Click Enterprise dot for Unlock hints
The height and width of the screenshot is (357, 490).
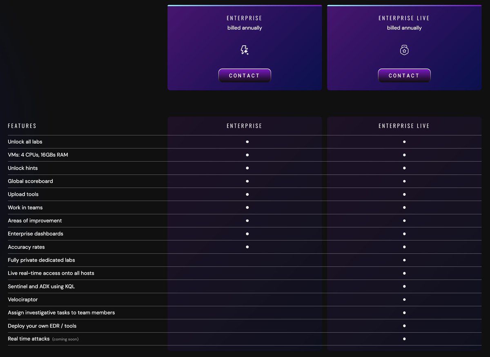pos(247,168)
